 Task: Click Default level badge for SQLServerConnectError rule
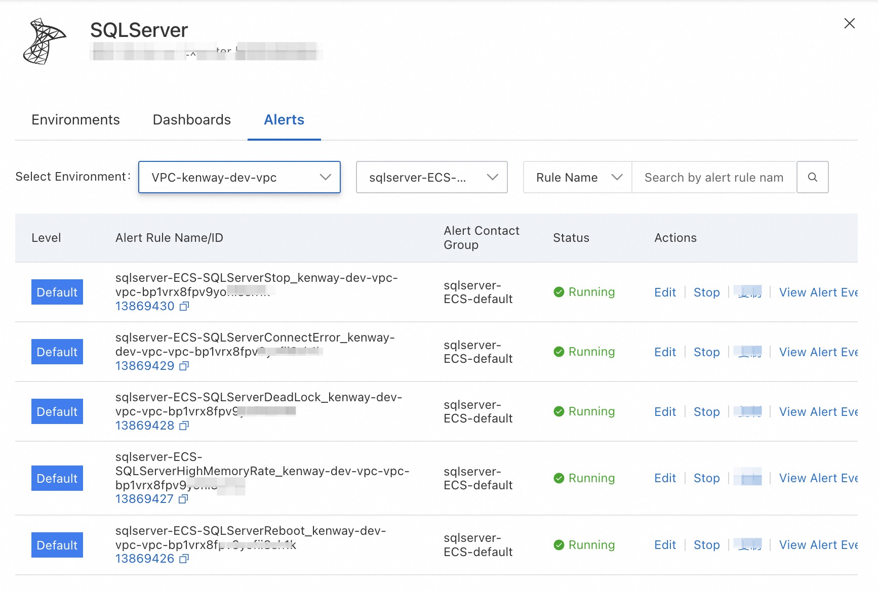57,352
